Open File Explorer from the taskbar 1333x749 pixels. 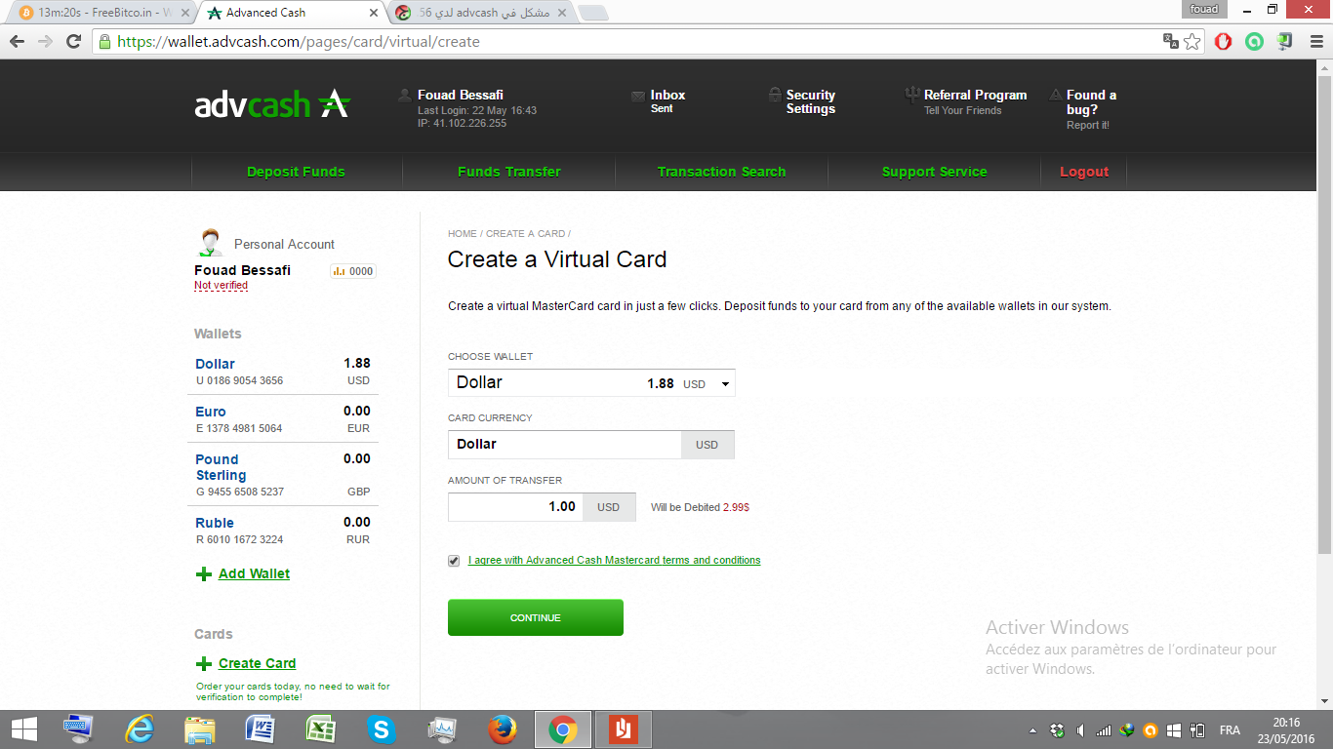200,729
